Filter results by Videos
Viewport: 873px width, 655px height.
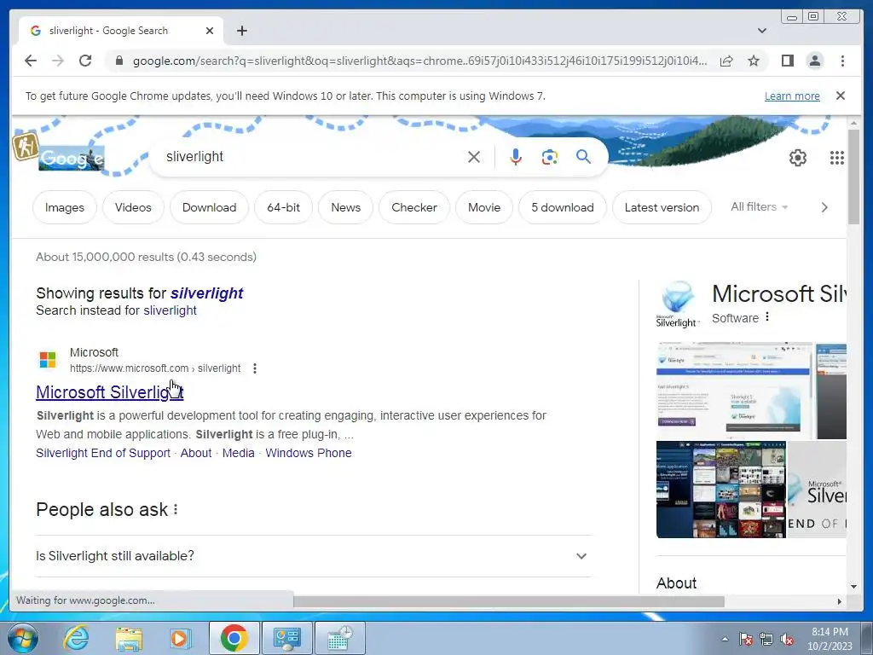click(133, 207)
